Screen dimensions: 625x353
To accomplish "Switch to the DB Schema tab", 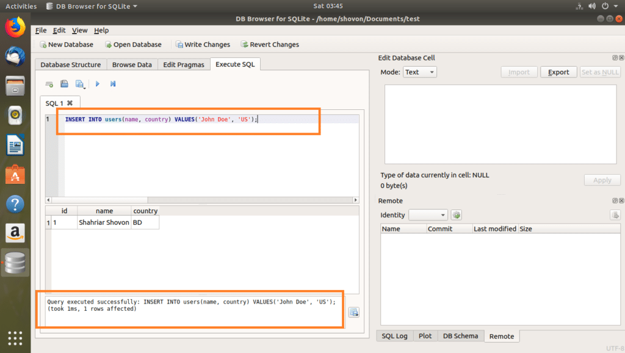I will tap(460, 336).
